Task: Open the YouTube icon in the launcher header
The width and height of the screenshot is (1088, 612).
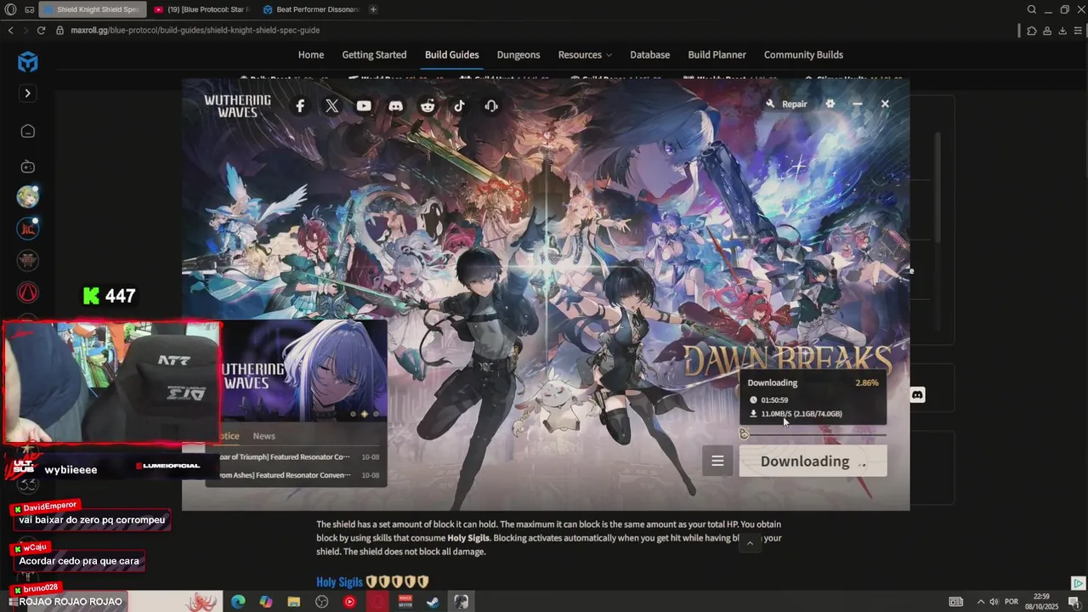Action: (x=364, y=105)
